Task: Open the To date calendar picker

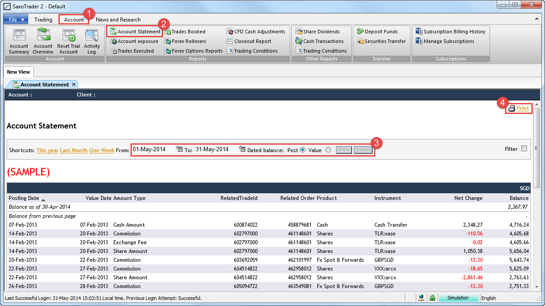Action: tap(242, 149)
